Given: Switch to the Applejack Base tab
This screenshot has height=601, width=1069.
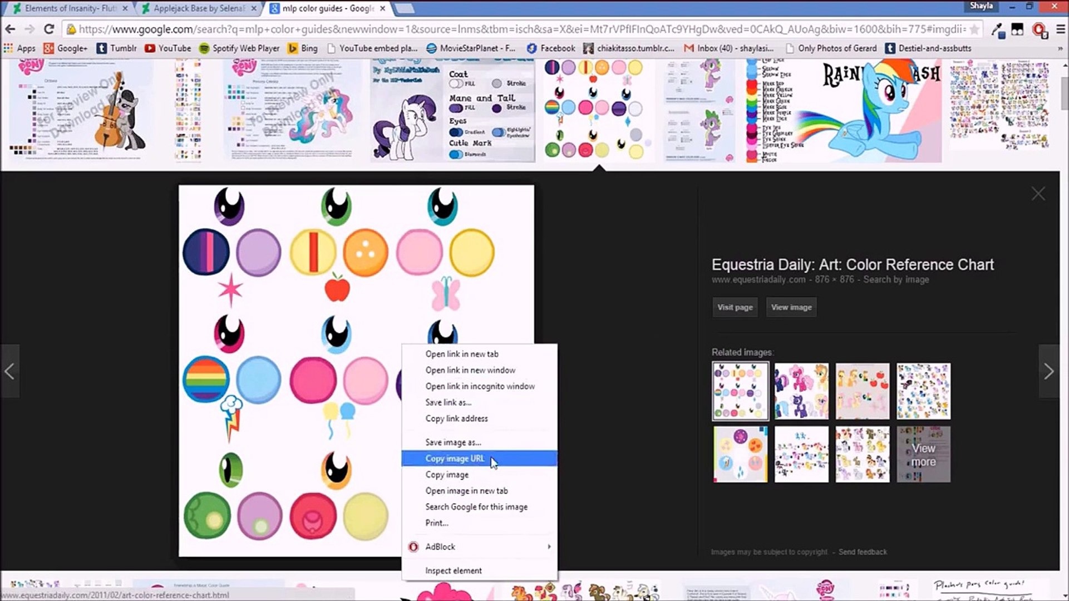Looking at the screenshot, I should (x=198, y=8).
